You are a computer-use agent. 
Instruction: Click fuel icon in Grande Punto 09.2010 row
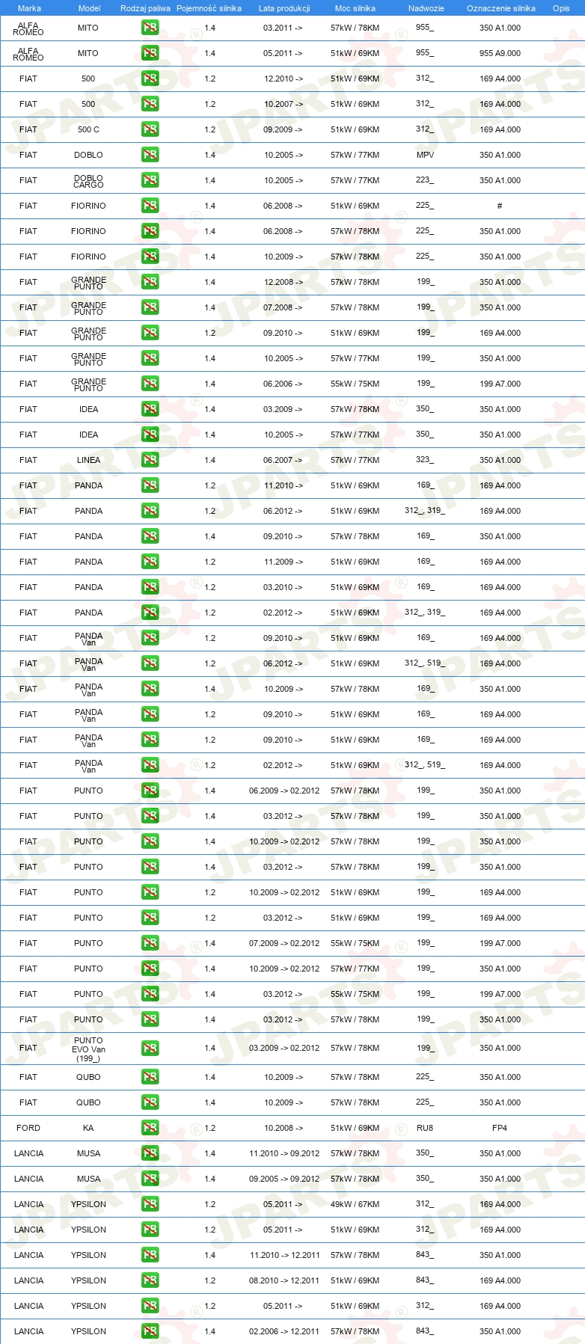pos(150,333)
